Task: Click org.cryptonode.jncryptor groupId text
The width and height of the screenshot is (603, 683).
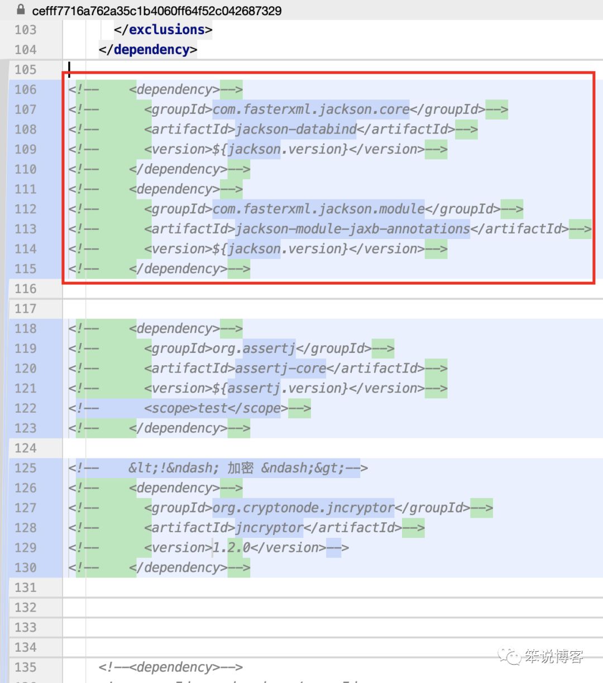Action: coord(303,508)
